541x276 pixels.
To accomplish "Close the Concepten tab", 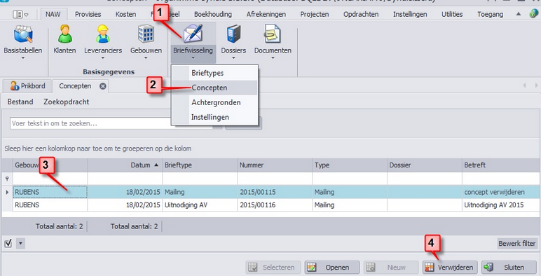I will tap(103, 86).
